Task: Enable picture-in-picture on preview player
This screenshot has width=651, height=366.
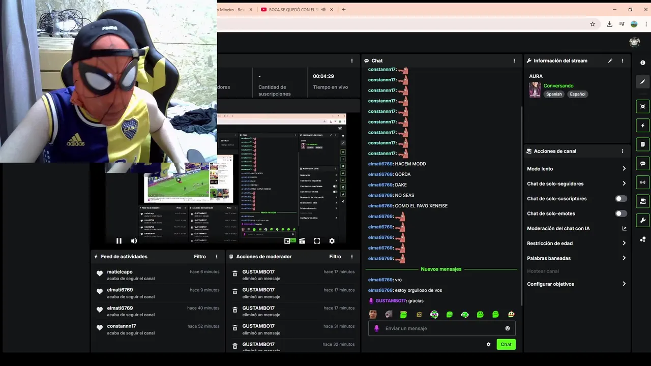Action: pos(287,241)
